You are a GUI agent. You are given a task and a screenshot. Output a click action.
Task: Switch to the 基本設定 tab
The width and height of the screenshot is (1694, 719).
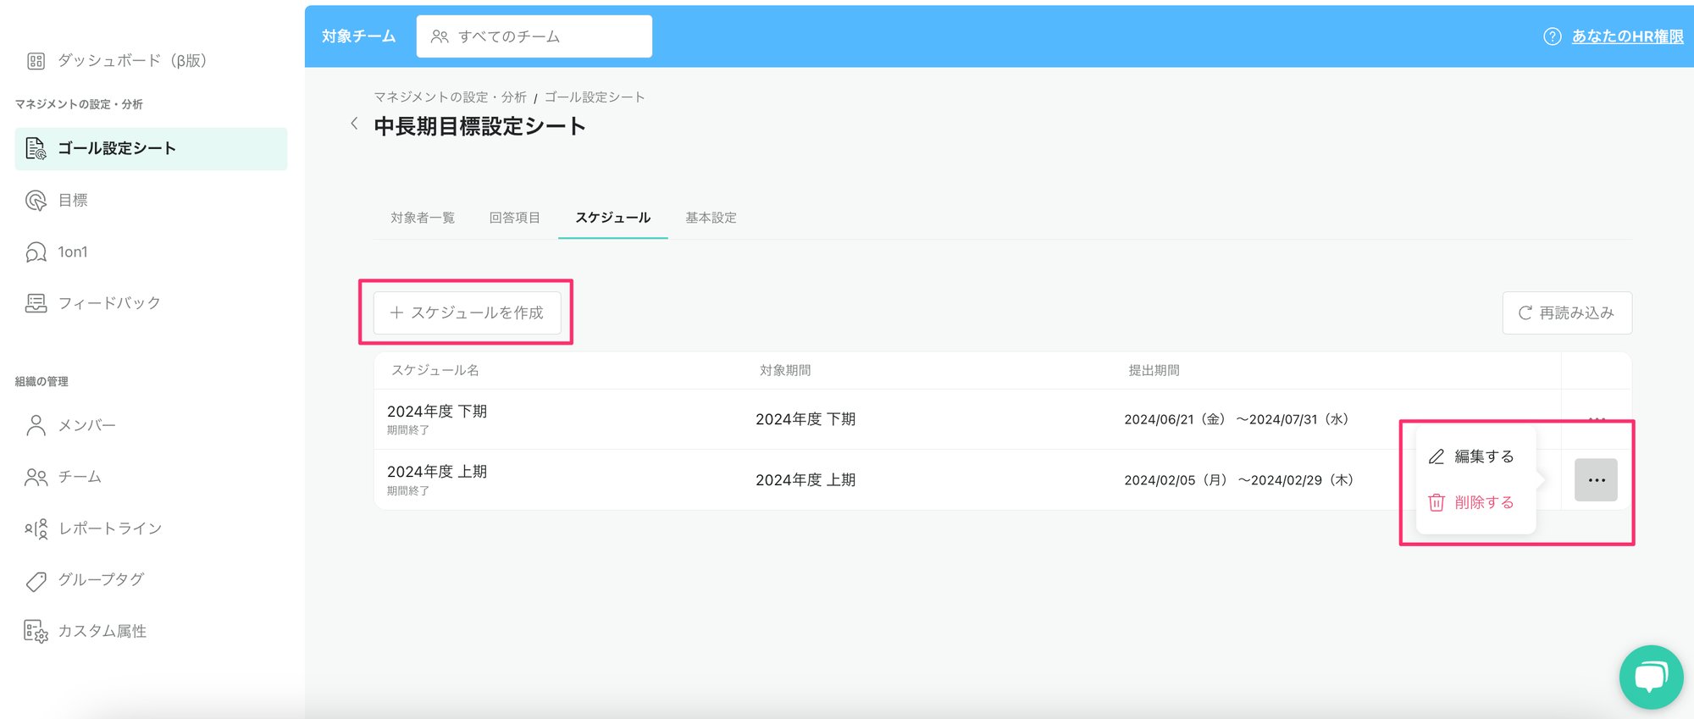point(711,218)
